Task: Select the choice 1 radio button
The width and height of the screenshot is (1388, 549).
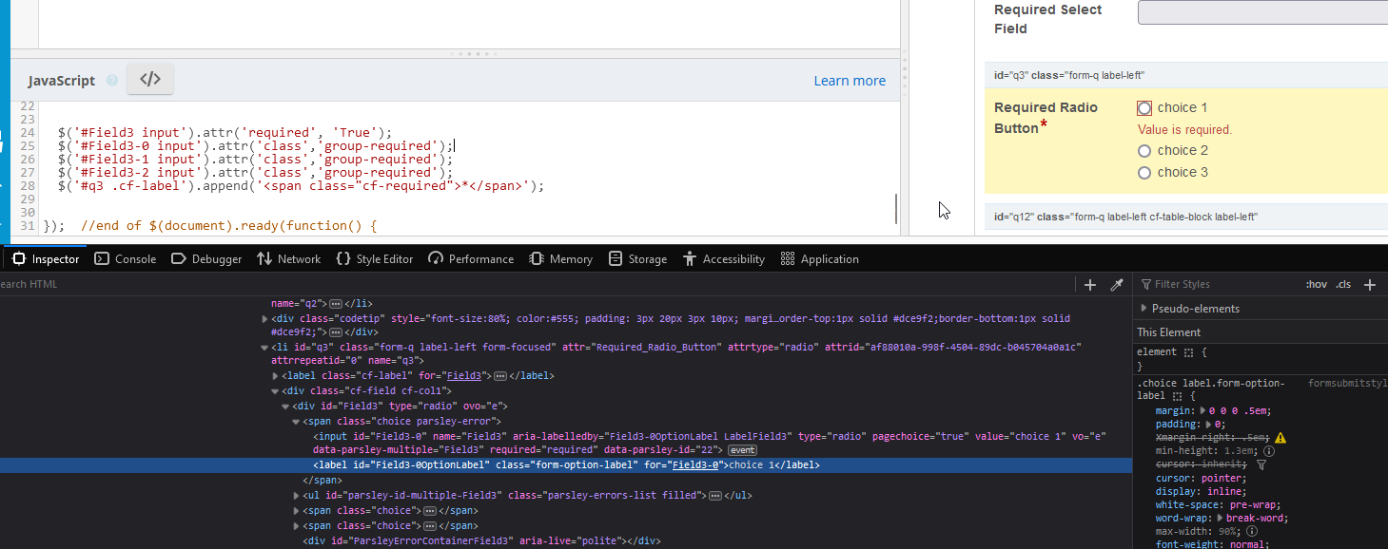Action: (1144, 108)
